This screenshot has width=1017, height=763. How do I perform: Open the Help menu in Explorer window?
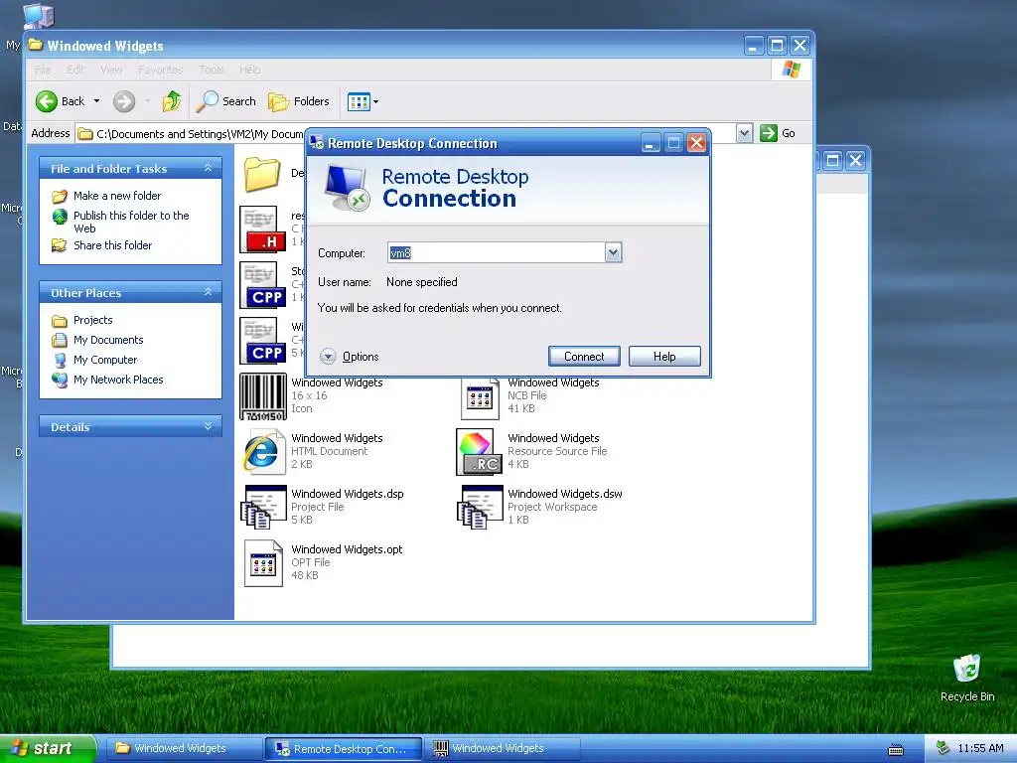pos(249,70)
